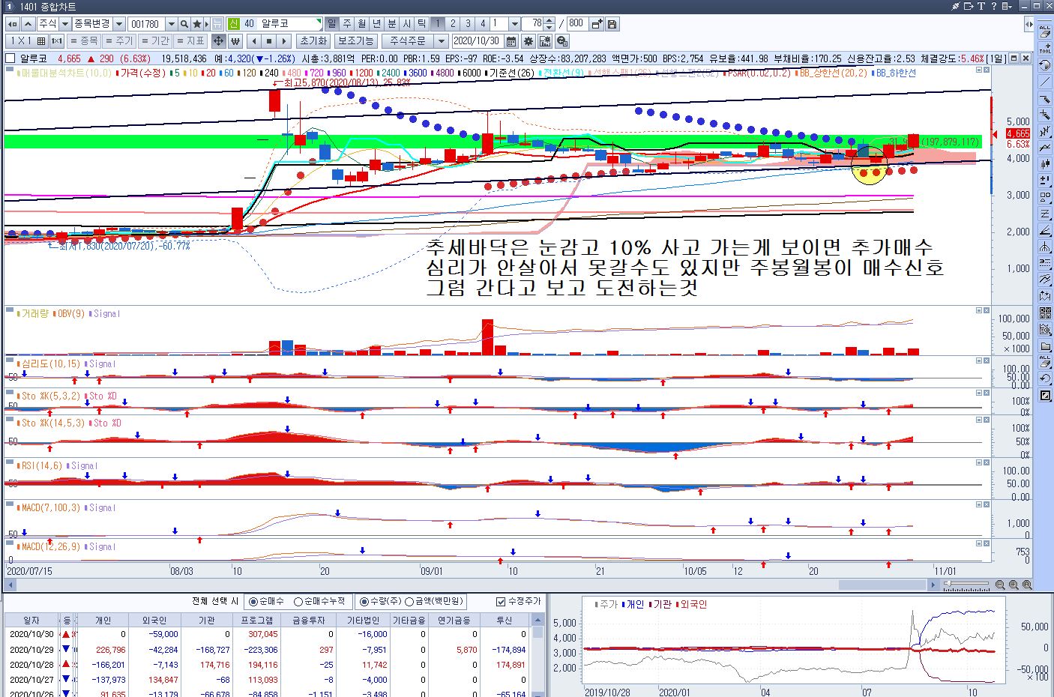Click the 보조기능 button
The height and width of the screenshot is (697, 1054).
click(x=355, y=41)
